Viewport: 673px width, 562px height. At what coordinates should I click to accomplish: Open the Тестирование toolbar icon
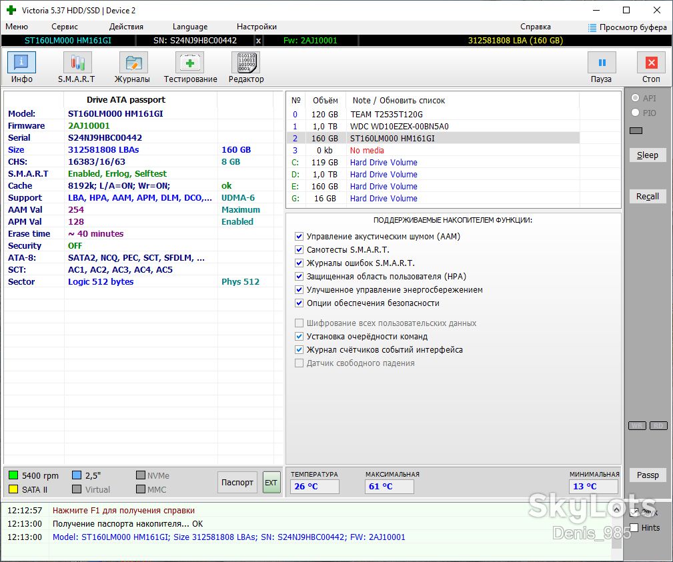click(189, 63)
